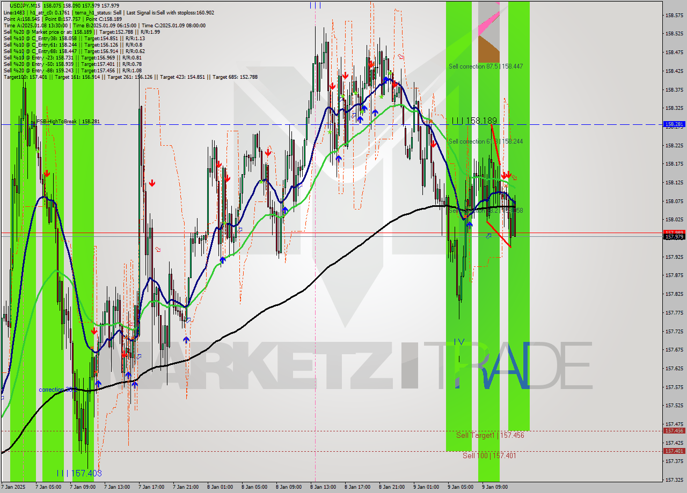The width and height of the screenshot is (687, 493).
Task: Click the 'Sell %20 @ Entry -88: 159.243' line
Action: pyautogui.click(x=72, y=70)
